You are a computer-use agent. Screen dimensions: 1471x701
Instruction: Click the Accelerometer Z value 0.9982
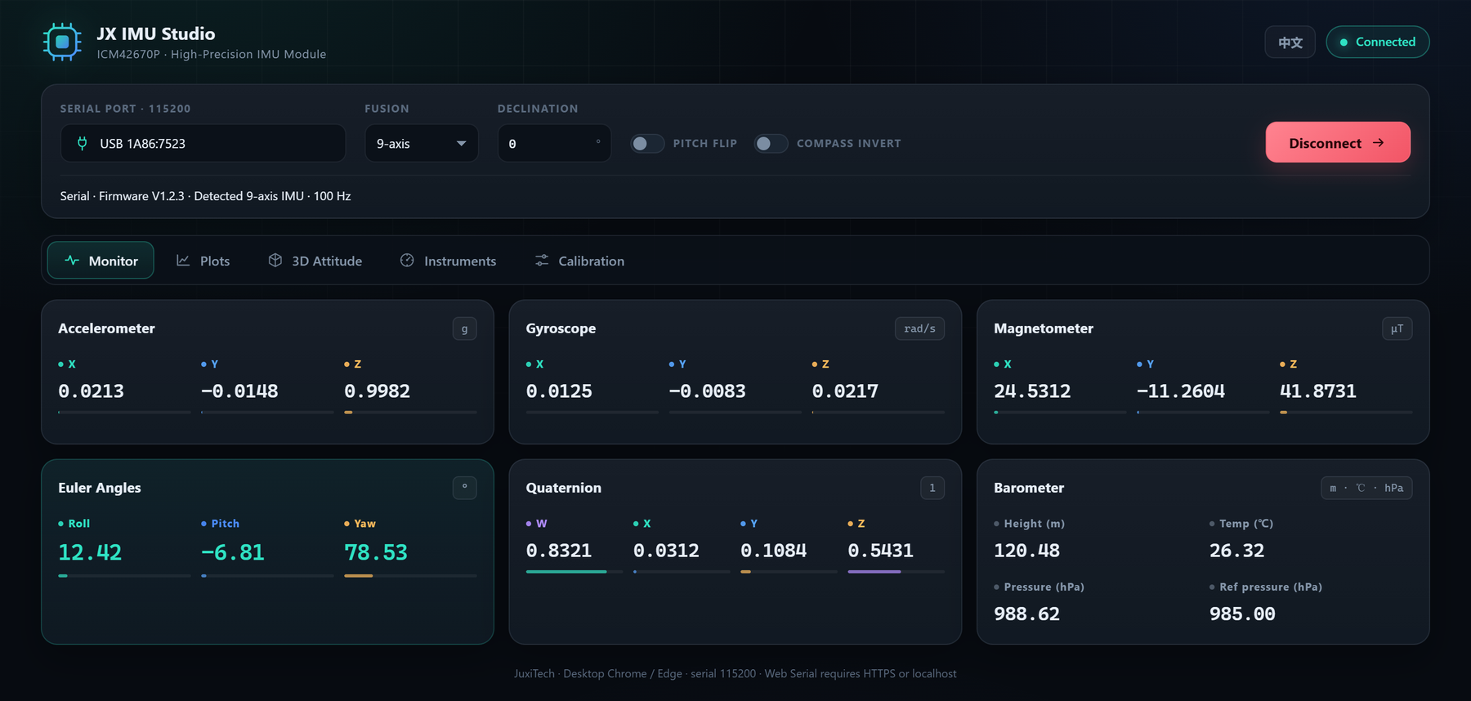[x=377, y=391]
